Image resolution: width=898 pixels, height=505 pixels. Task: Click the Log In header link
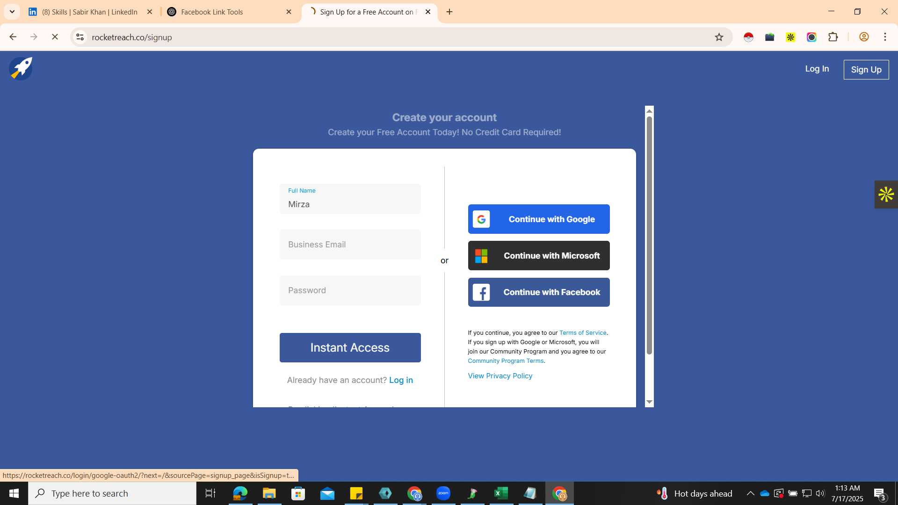817,69
